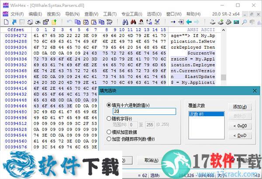Navigate Forward with the pale right arrow
Viewport: 262px width, 179px height.
point(196,22)
